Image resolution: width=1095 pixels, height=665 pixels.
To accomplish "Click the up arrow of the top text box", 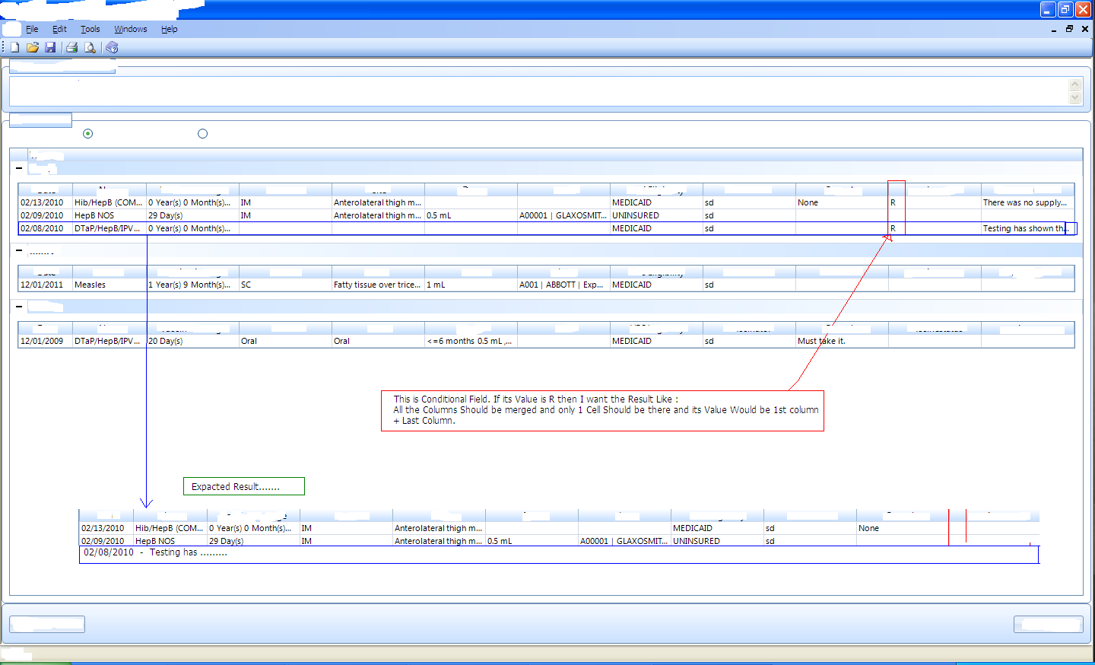I will (x=1075, y=84).
